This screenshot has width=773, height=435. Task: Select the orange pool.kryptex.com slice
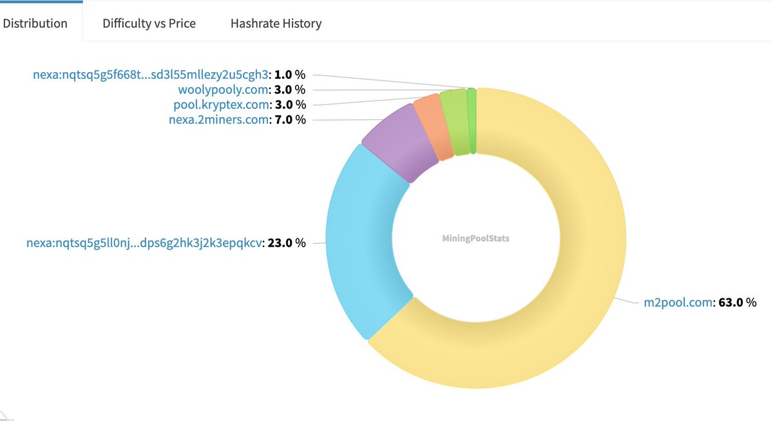[433, 126]
